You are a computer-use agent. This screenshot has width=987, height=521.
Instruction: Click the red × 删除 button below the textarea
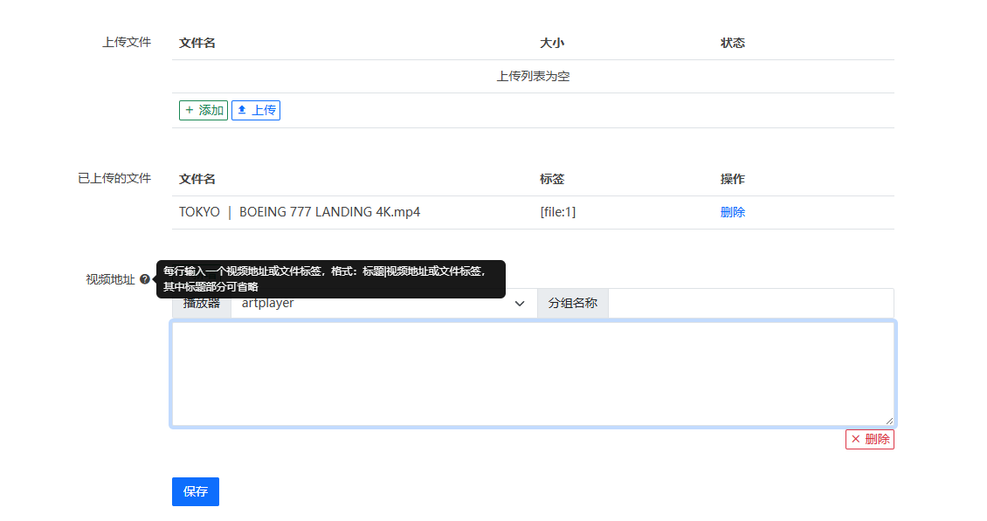click(869, 439)
